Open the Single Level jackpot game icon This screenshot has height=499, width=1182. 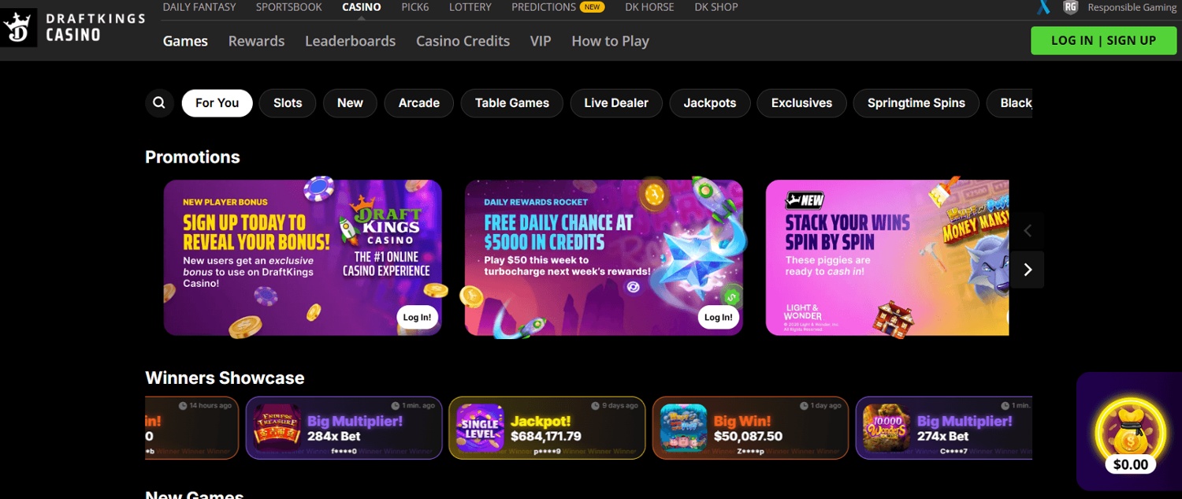click(x=480, y=428)
